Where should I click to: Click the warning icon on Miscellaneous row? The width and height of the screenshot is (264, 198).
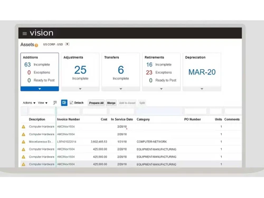click(x=23, y=142)
